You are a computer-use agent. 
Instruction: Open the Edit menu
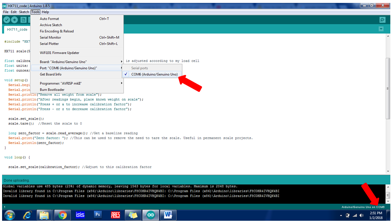[14, 12]
